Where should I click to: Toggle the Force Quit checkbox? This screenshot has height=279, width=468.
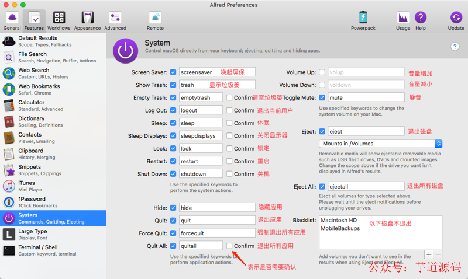(x=173, y=233)
